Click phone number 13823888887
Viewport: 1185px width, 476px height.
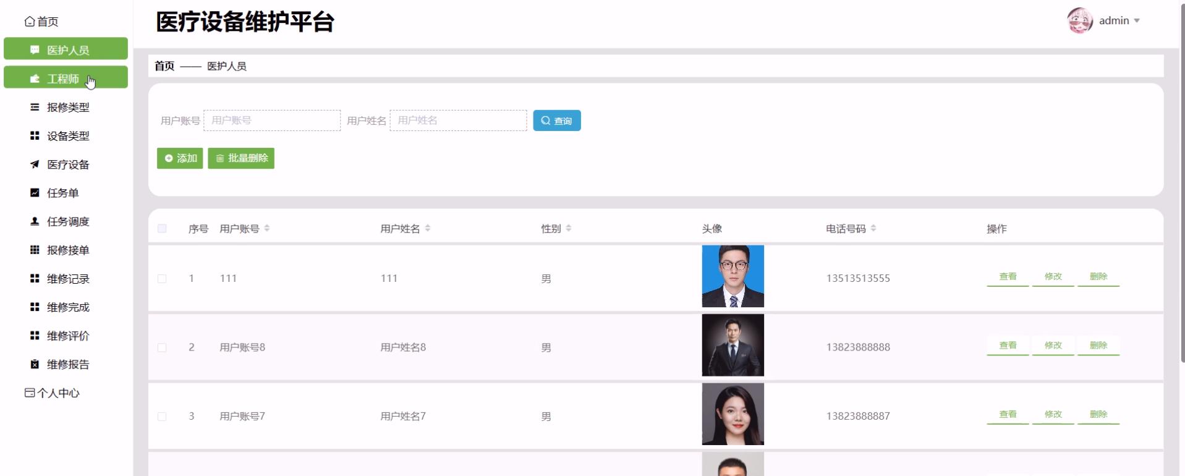pos(858,416)
